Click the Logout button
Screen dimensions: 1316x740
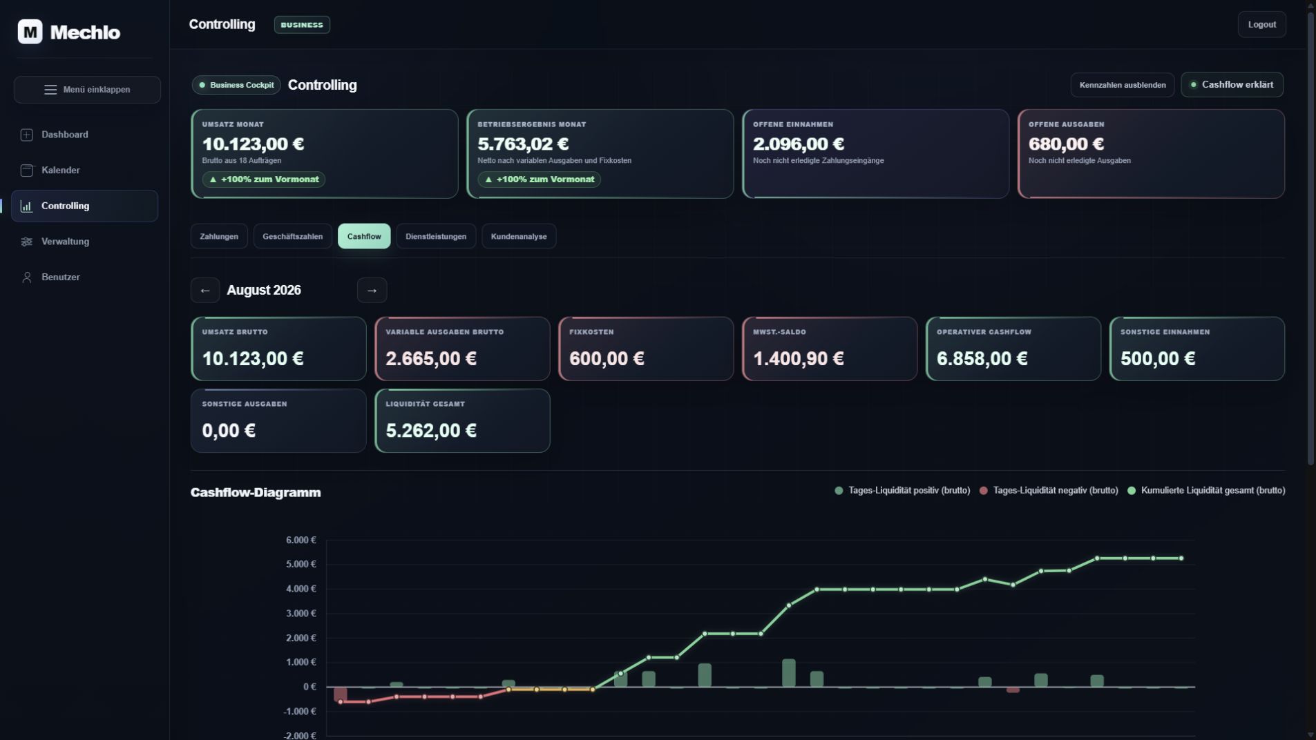coord(1261,25)
